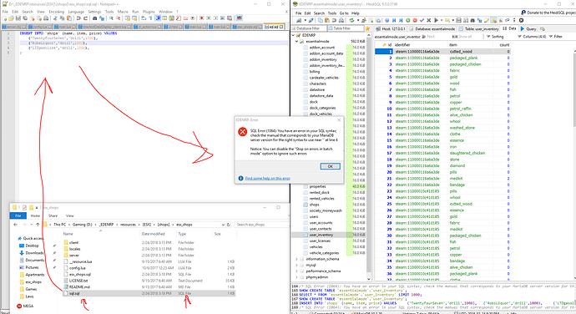Click the Play macro icon in Notepad++

[215, 18]
